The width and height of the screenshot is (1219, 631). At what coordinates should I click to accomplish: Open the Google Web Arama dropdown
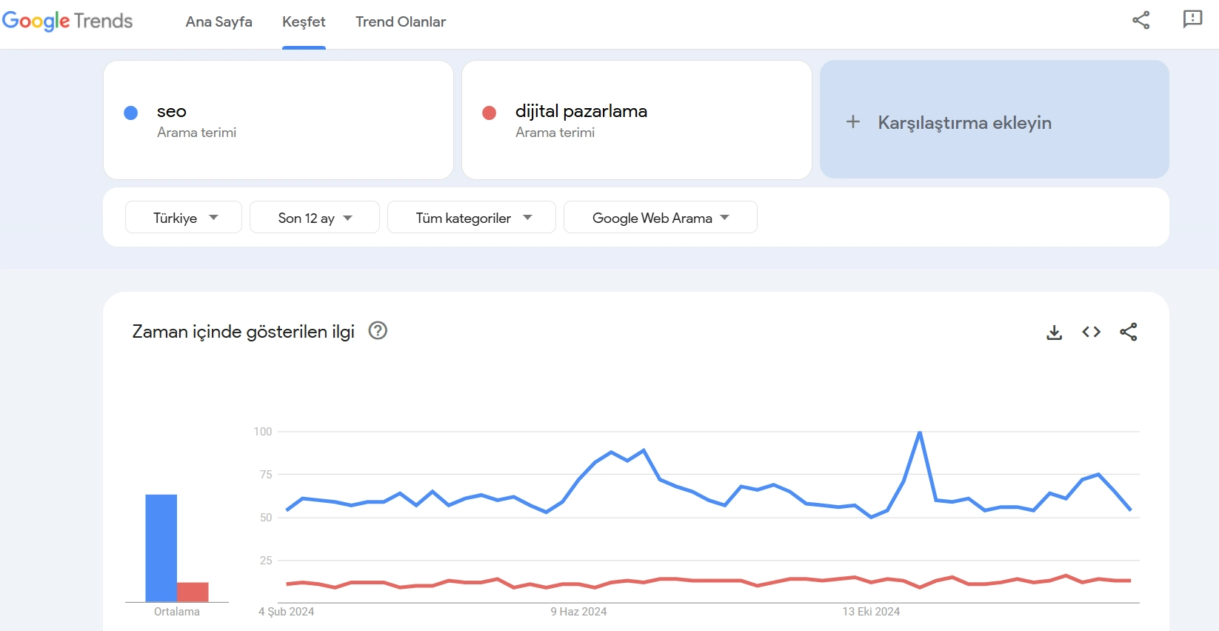point(661,217)
